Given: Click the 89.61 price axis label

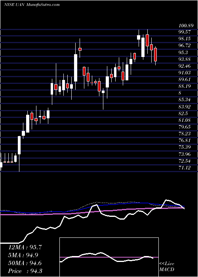Looking at the screenshot, I should coord(185,80).
